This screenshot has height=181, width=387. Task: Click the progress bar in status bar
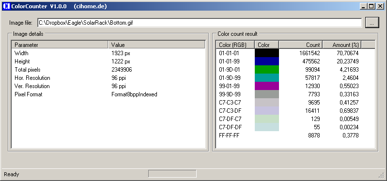pos(172,174)
